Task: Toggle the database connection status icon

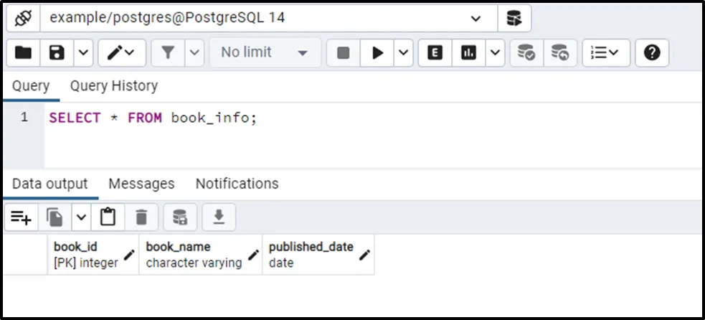Action: click(x=22, y=19)
